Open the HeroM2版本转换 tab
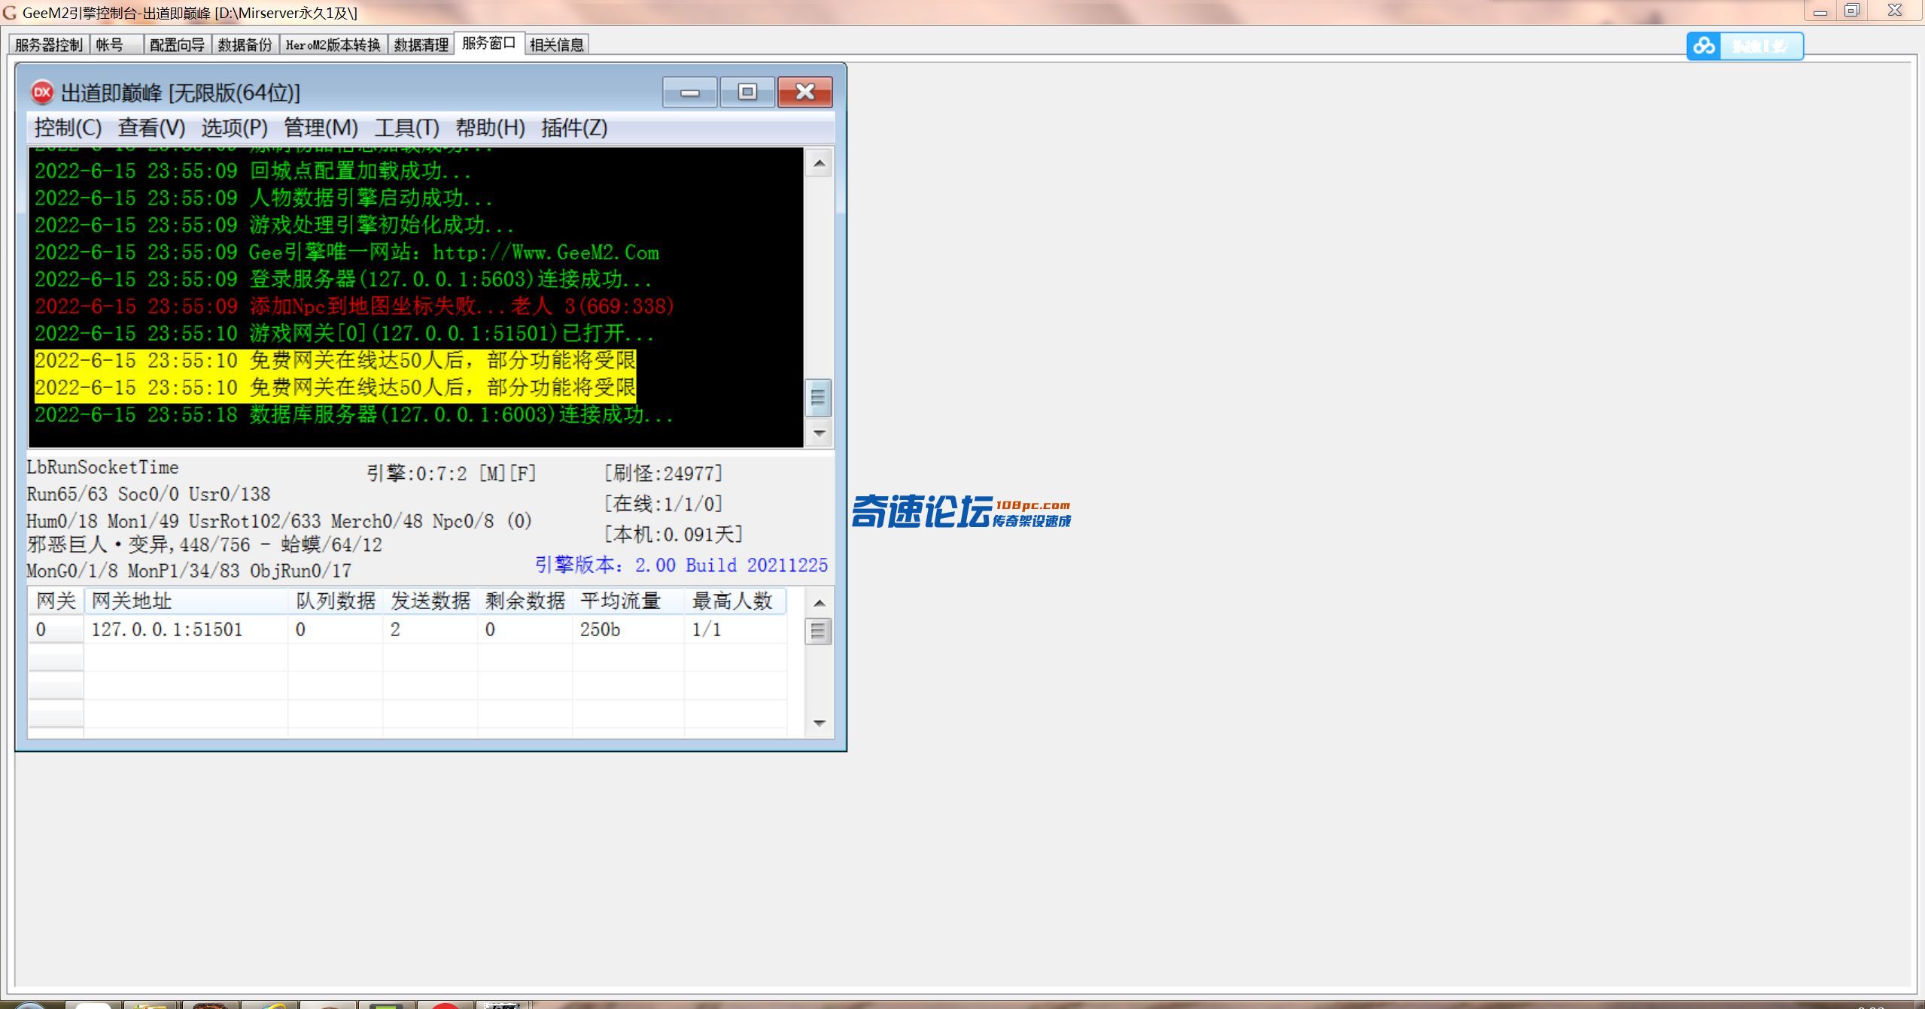Viewport: 1925px width, 1009px height. tap(333, 45)
